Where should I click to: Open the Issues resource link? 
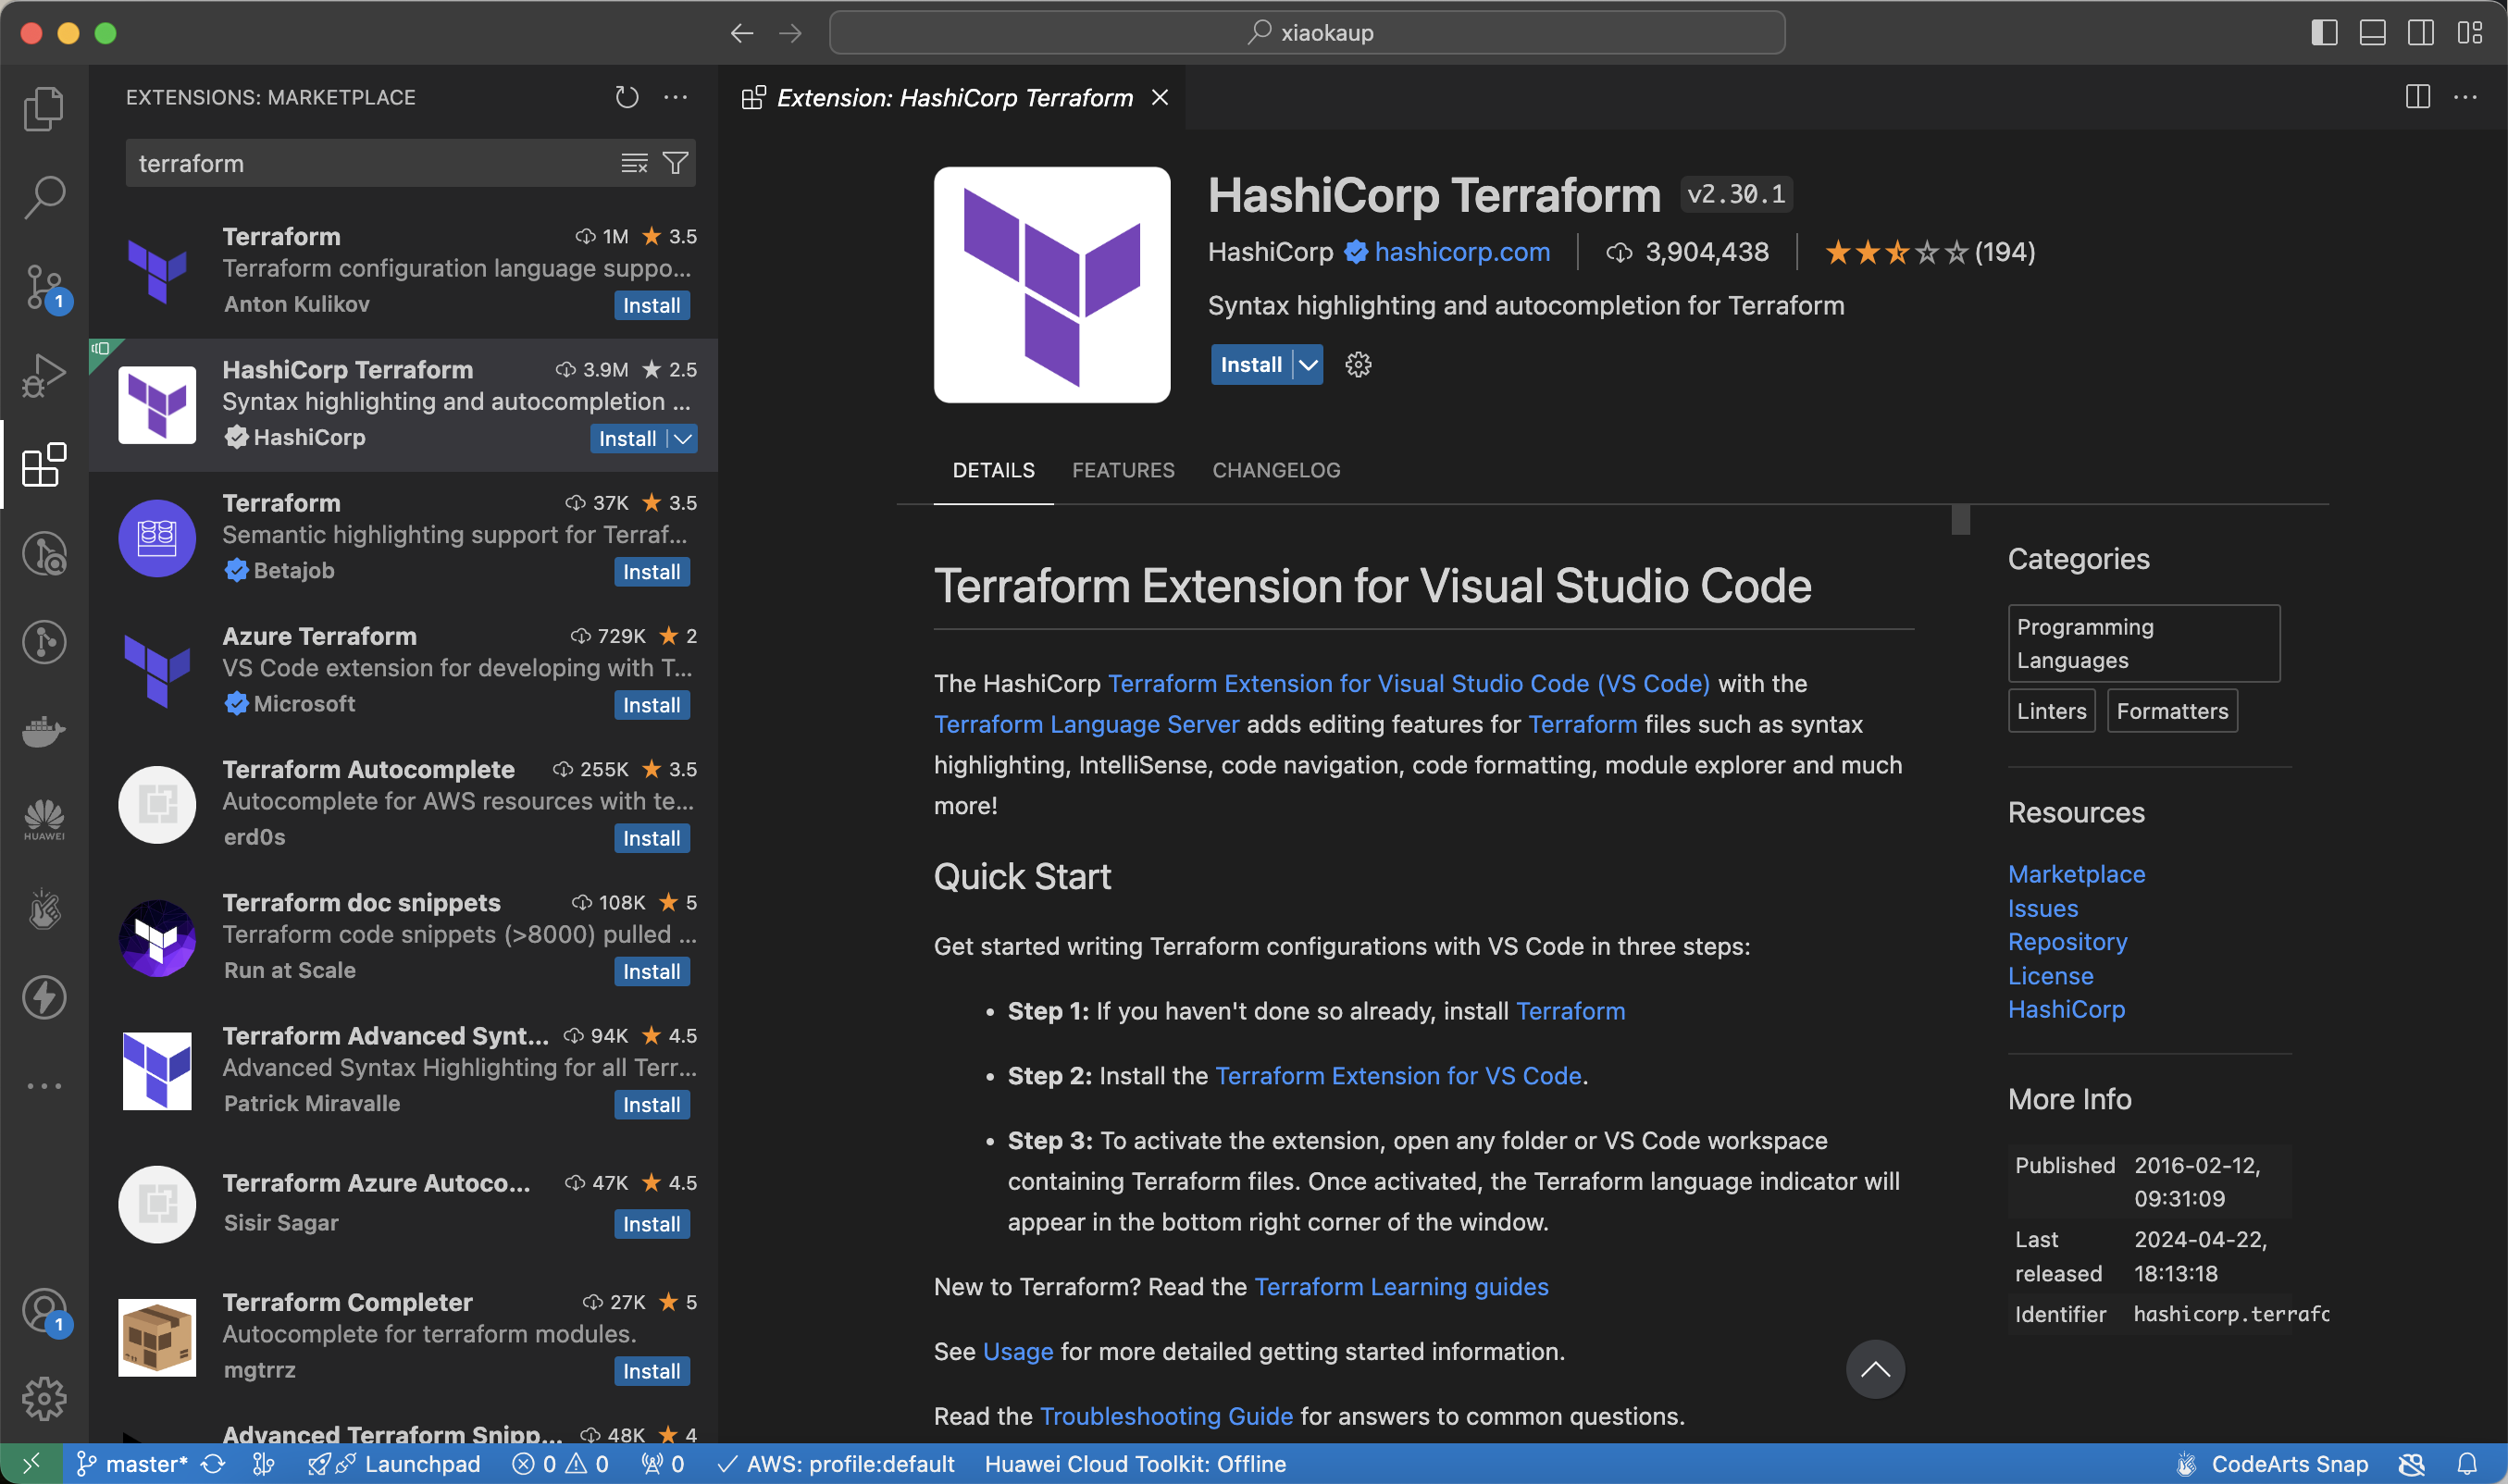tap(2042, 908)
